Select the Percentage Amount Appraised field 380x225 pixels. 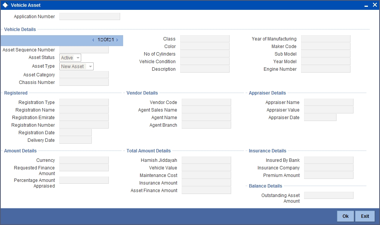[84, 180]
